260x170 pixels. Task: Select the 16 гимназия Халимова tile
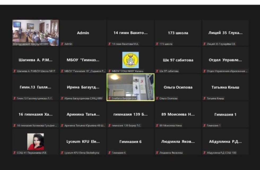[x=36, y=114]
